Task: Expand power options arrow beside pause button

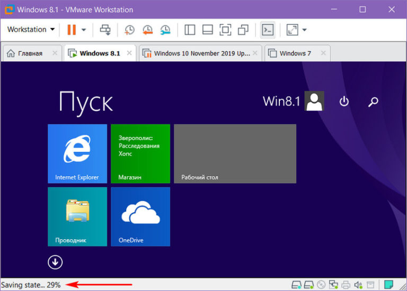Action: [x=84, y=30]
